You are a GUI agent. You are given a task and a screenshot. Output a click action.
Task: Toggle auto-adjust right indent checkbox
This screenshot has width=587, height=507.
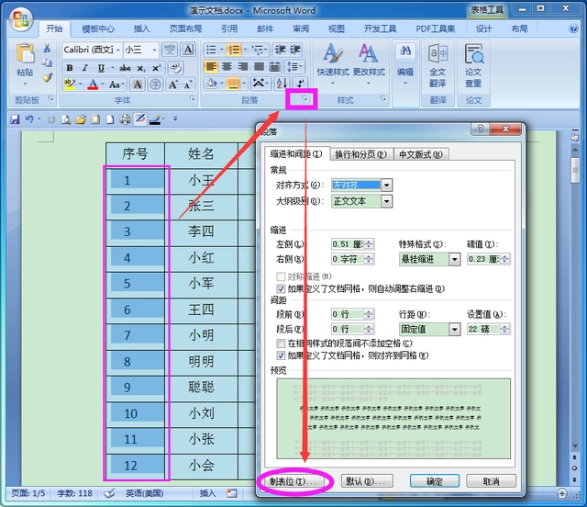pos(281,288)
